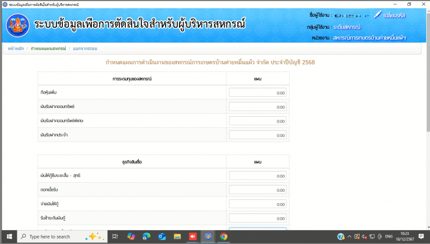430x244 pixels.
Task: Click the การระดมทุนของสหกรณ์ table header
Action: coord(132,78)
